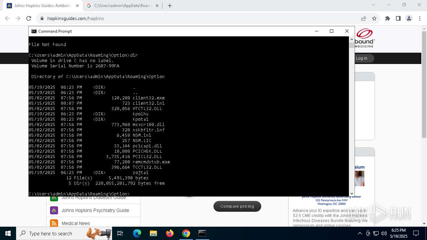Open the Windows Start menu
Viewport: 427px width, 240px height.
(8, 233)
